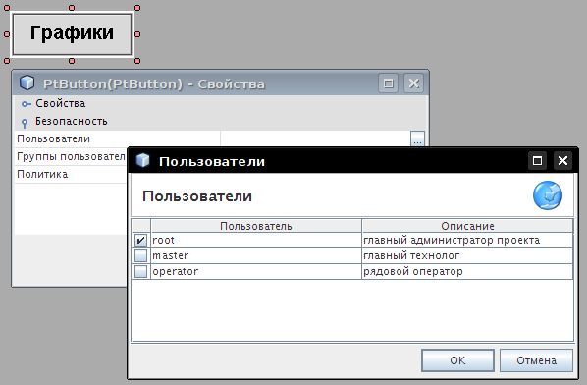Click the Пользователи value field

tap(316, 138)
